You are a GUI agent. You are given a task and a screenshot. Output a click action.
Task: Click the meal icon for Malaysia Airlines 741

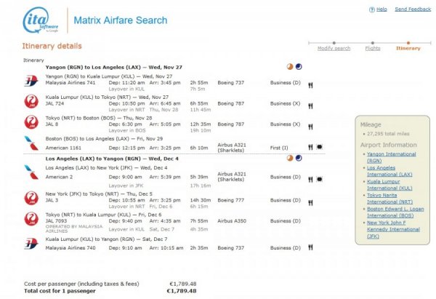[x=310, y=85]
